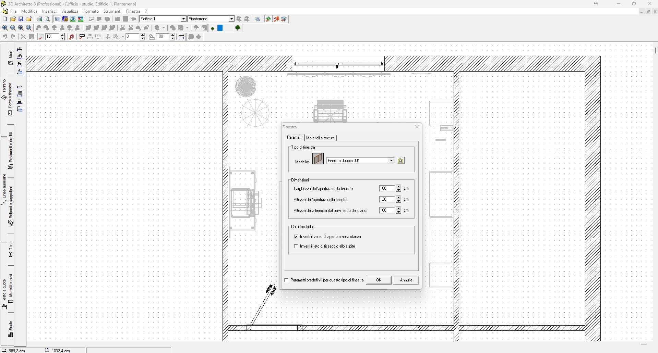Increase the angle value 0 stepper
The image size is (658, 353).
(x=143, y=35)
